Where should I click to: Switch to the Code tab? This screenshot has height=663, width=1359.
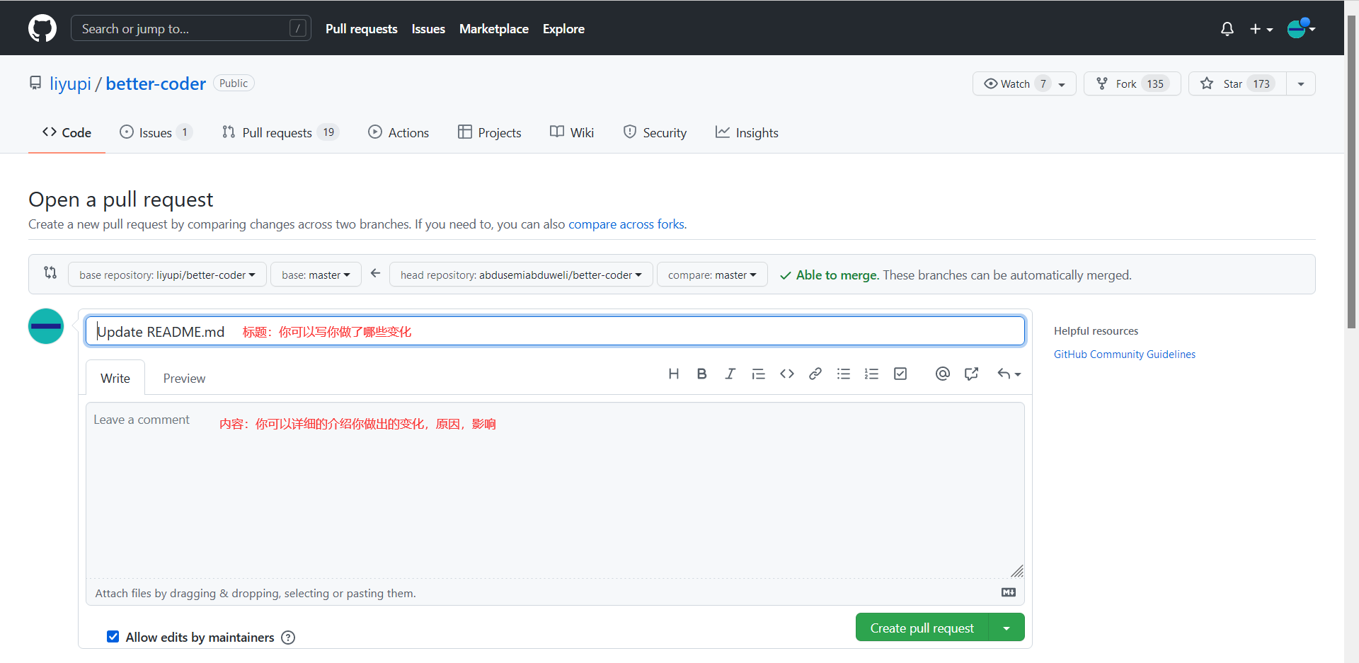[67, 132]
